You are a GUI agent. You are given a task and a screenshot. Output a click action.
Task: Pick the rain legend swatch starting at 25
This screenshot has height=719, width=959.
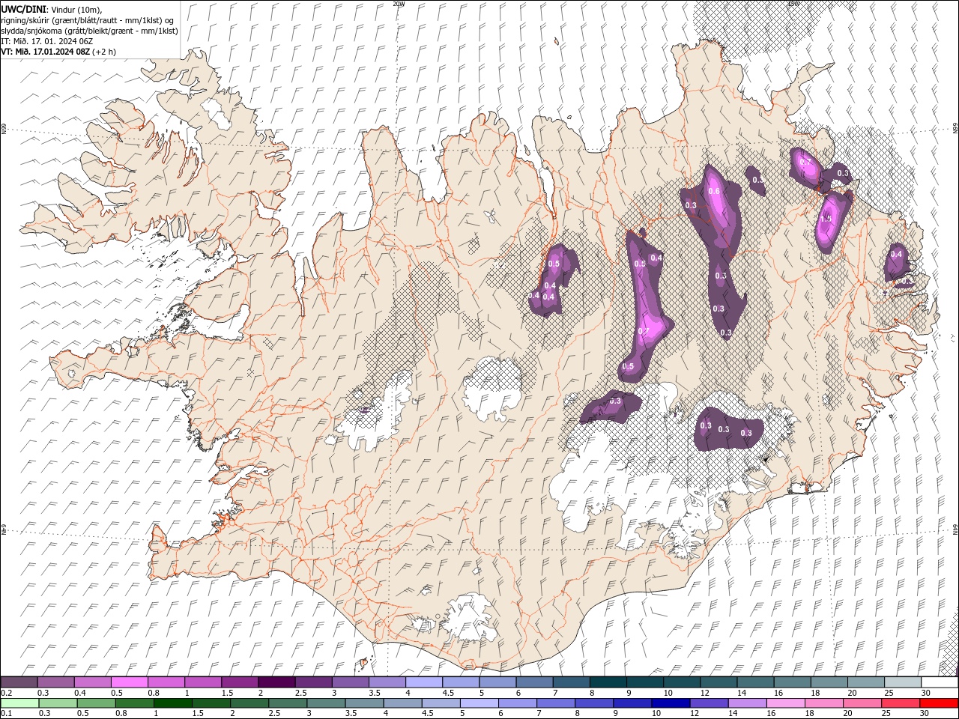click(x=900, y=703)
